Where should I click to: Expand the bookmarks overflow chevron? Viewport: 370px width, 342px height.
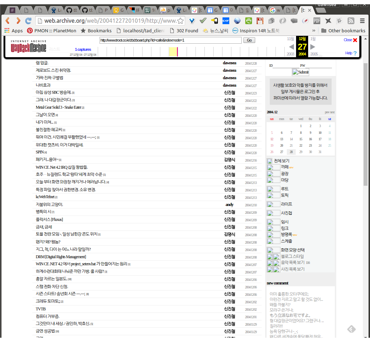coord(313,31)
